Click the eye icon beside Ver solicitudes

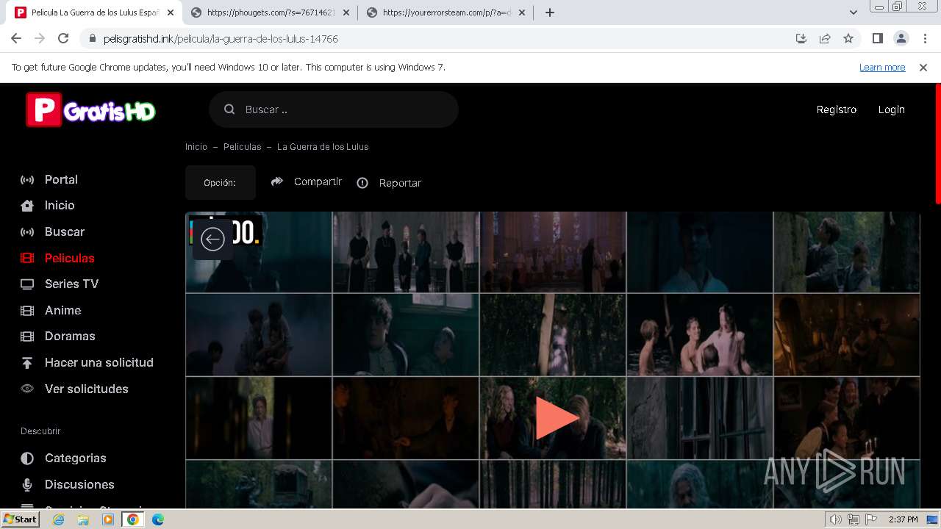pyautogui.click(x=27, y=389)
